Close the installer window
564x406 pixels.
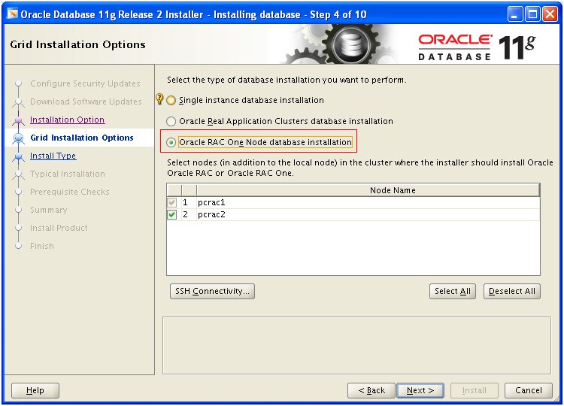pyautogui.click(x=550, y=14)
